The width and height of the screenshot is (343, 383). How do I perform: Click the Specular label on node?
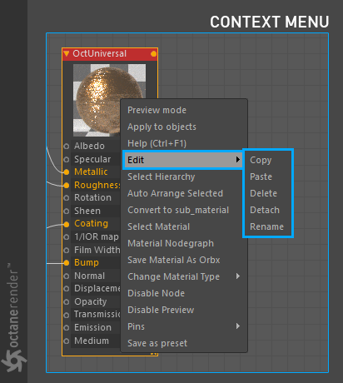coord(92,159)
